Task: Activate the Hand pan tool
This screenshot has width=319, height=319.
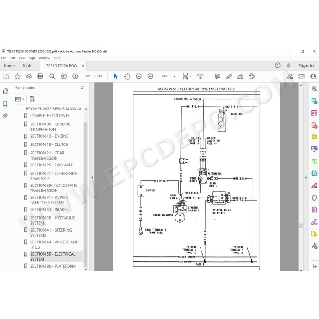Action: click(127, 77)
